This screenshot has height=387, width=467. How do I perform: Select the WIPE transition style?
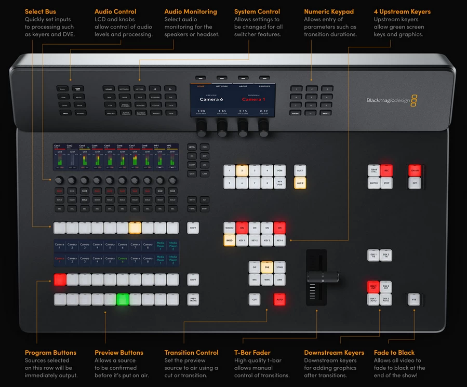click(x=268, y=279)
